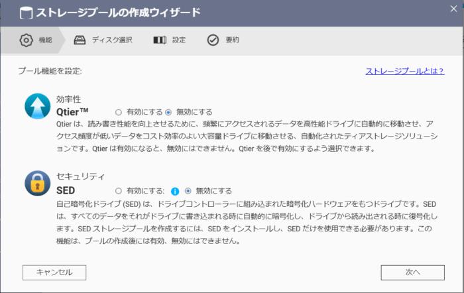Image resolution: width=464 pixels, height=293 pixels.
Task: Click the 設定 step icon
Action: coord(160,40)
